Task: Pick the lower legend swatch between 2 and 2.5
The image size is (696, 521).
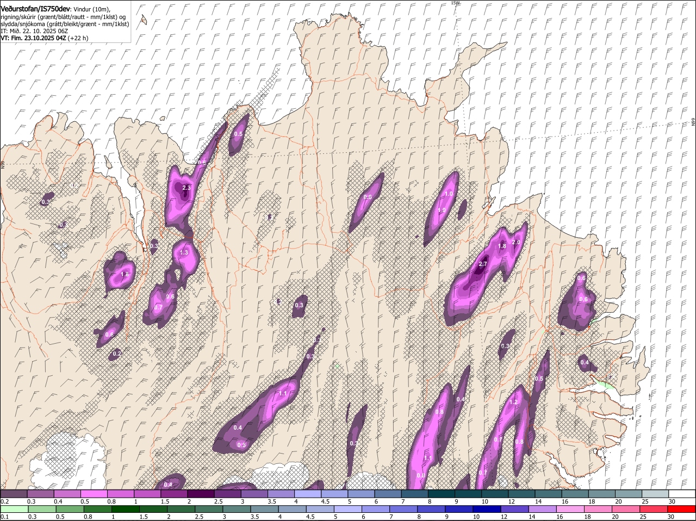Action: pos(182,509)
